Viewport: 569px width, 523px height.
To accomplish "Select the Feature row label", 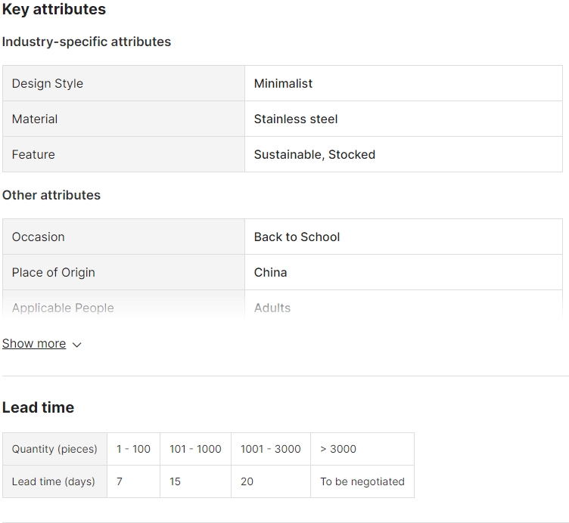I will (124, 154).
